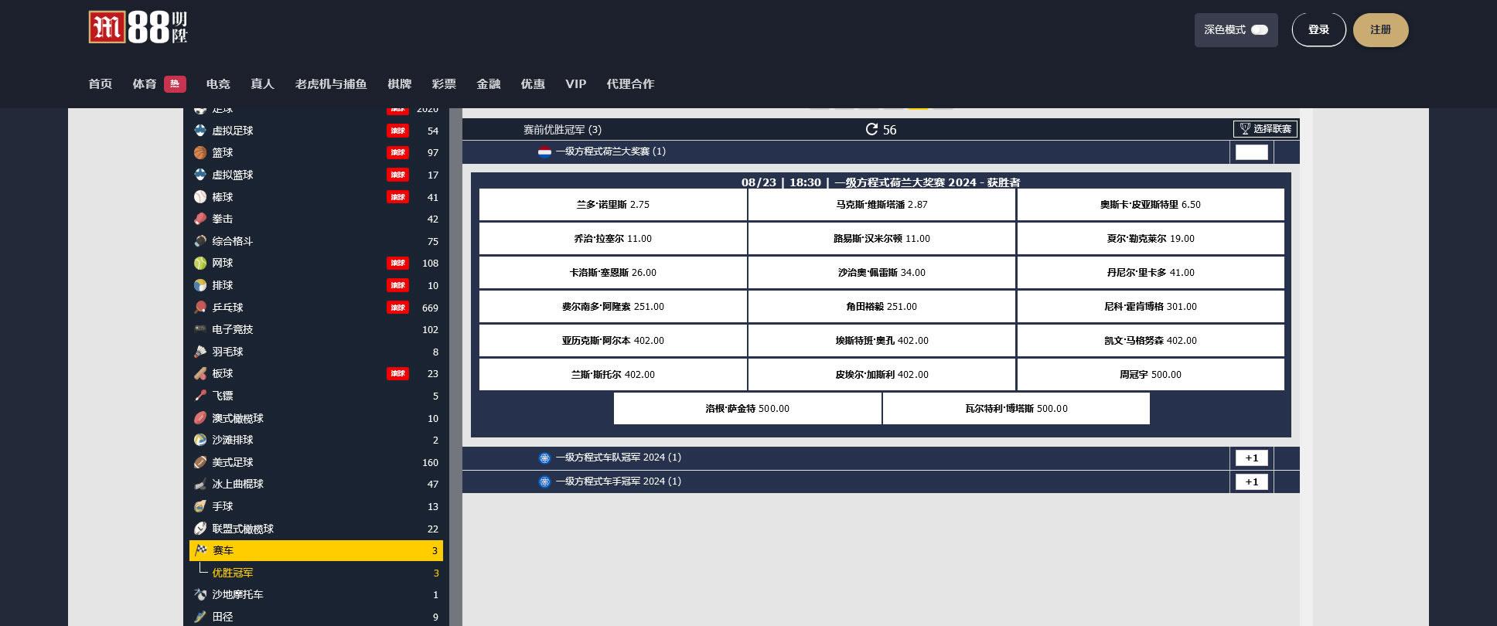Click the Netherlands flag icon
The width and height of the screenshot is (1497, 626).
tap(544, 151)
